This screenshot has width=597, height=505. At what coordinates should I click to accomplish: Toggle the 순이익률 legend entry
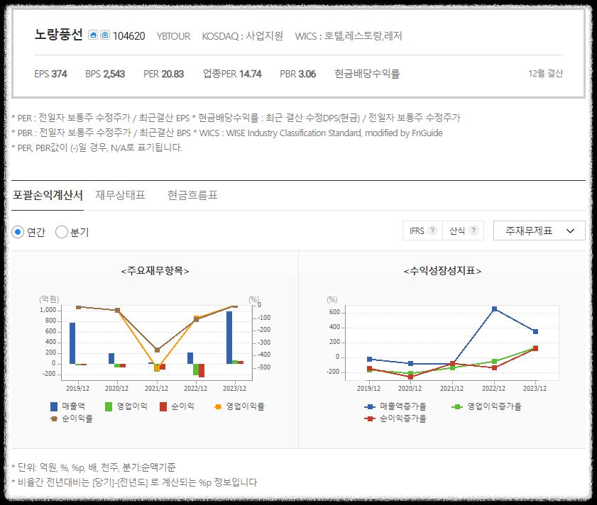(x=72, y=418)
